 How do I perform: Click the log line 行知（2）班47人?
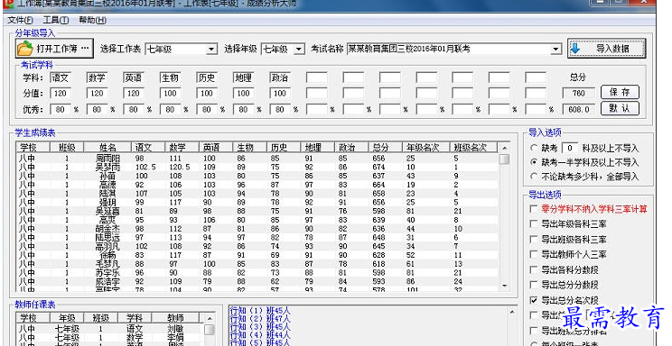(x=260, y=319)
